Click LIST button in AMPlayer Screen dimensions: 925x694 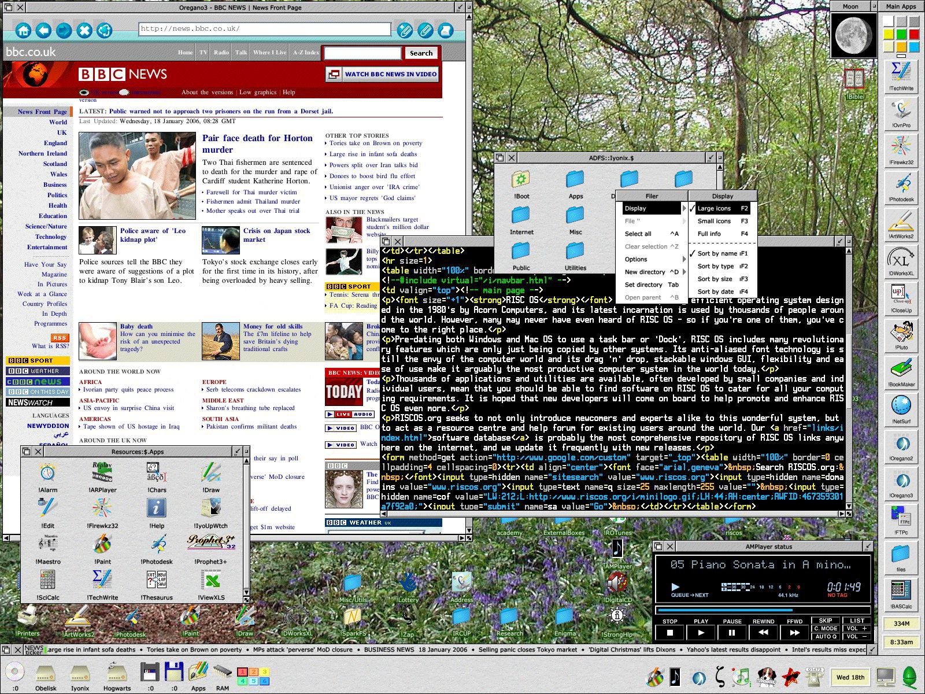coord(857,621)
